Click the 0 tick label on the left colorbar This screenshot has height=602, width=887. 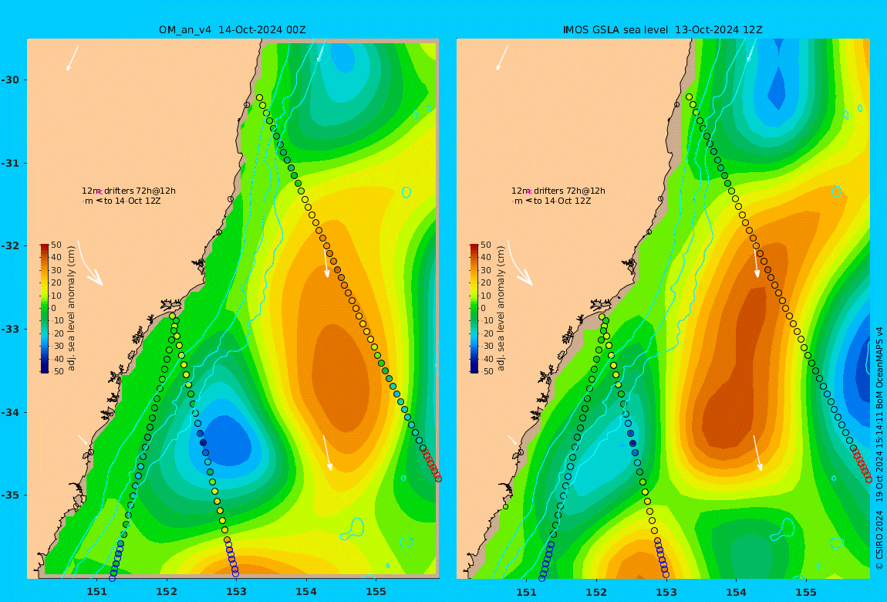54,308
